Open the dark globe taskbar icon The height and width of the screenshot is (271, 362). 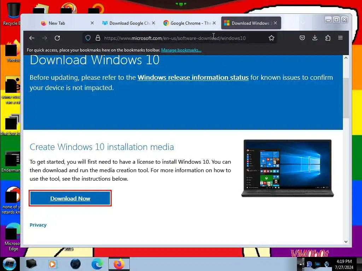76,264
